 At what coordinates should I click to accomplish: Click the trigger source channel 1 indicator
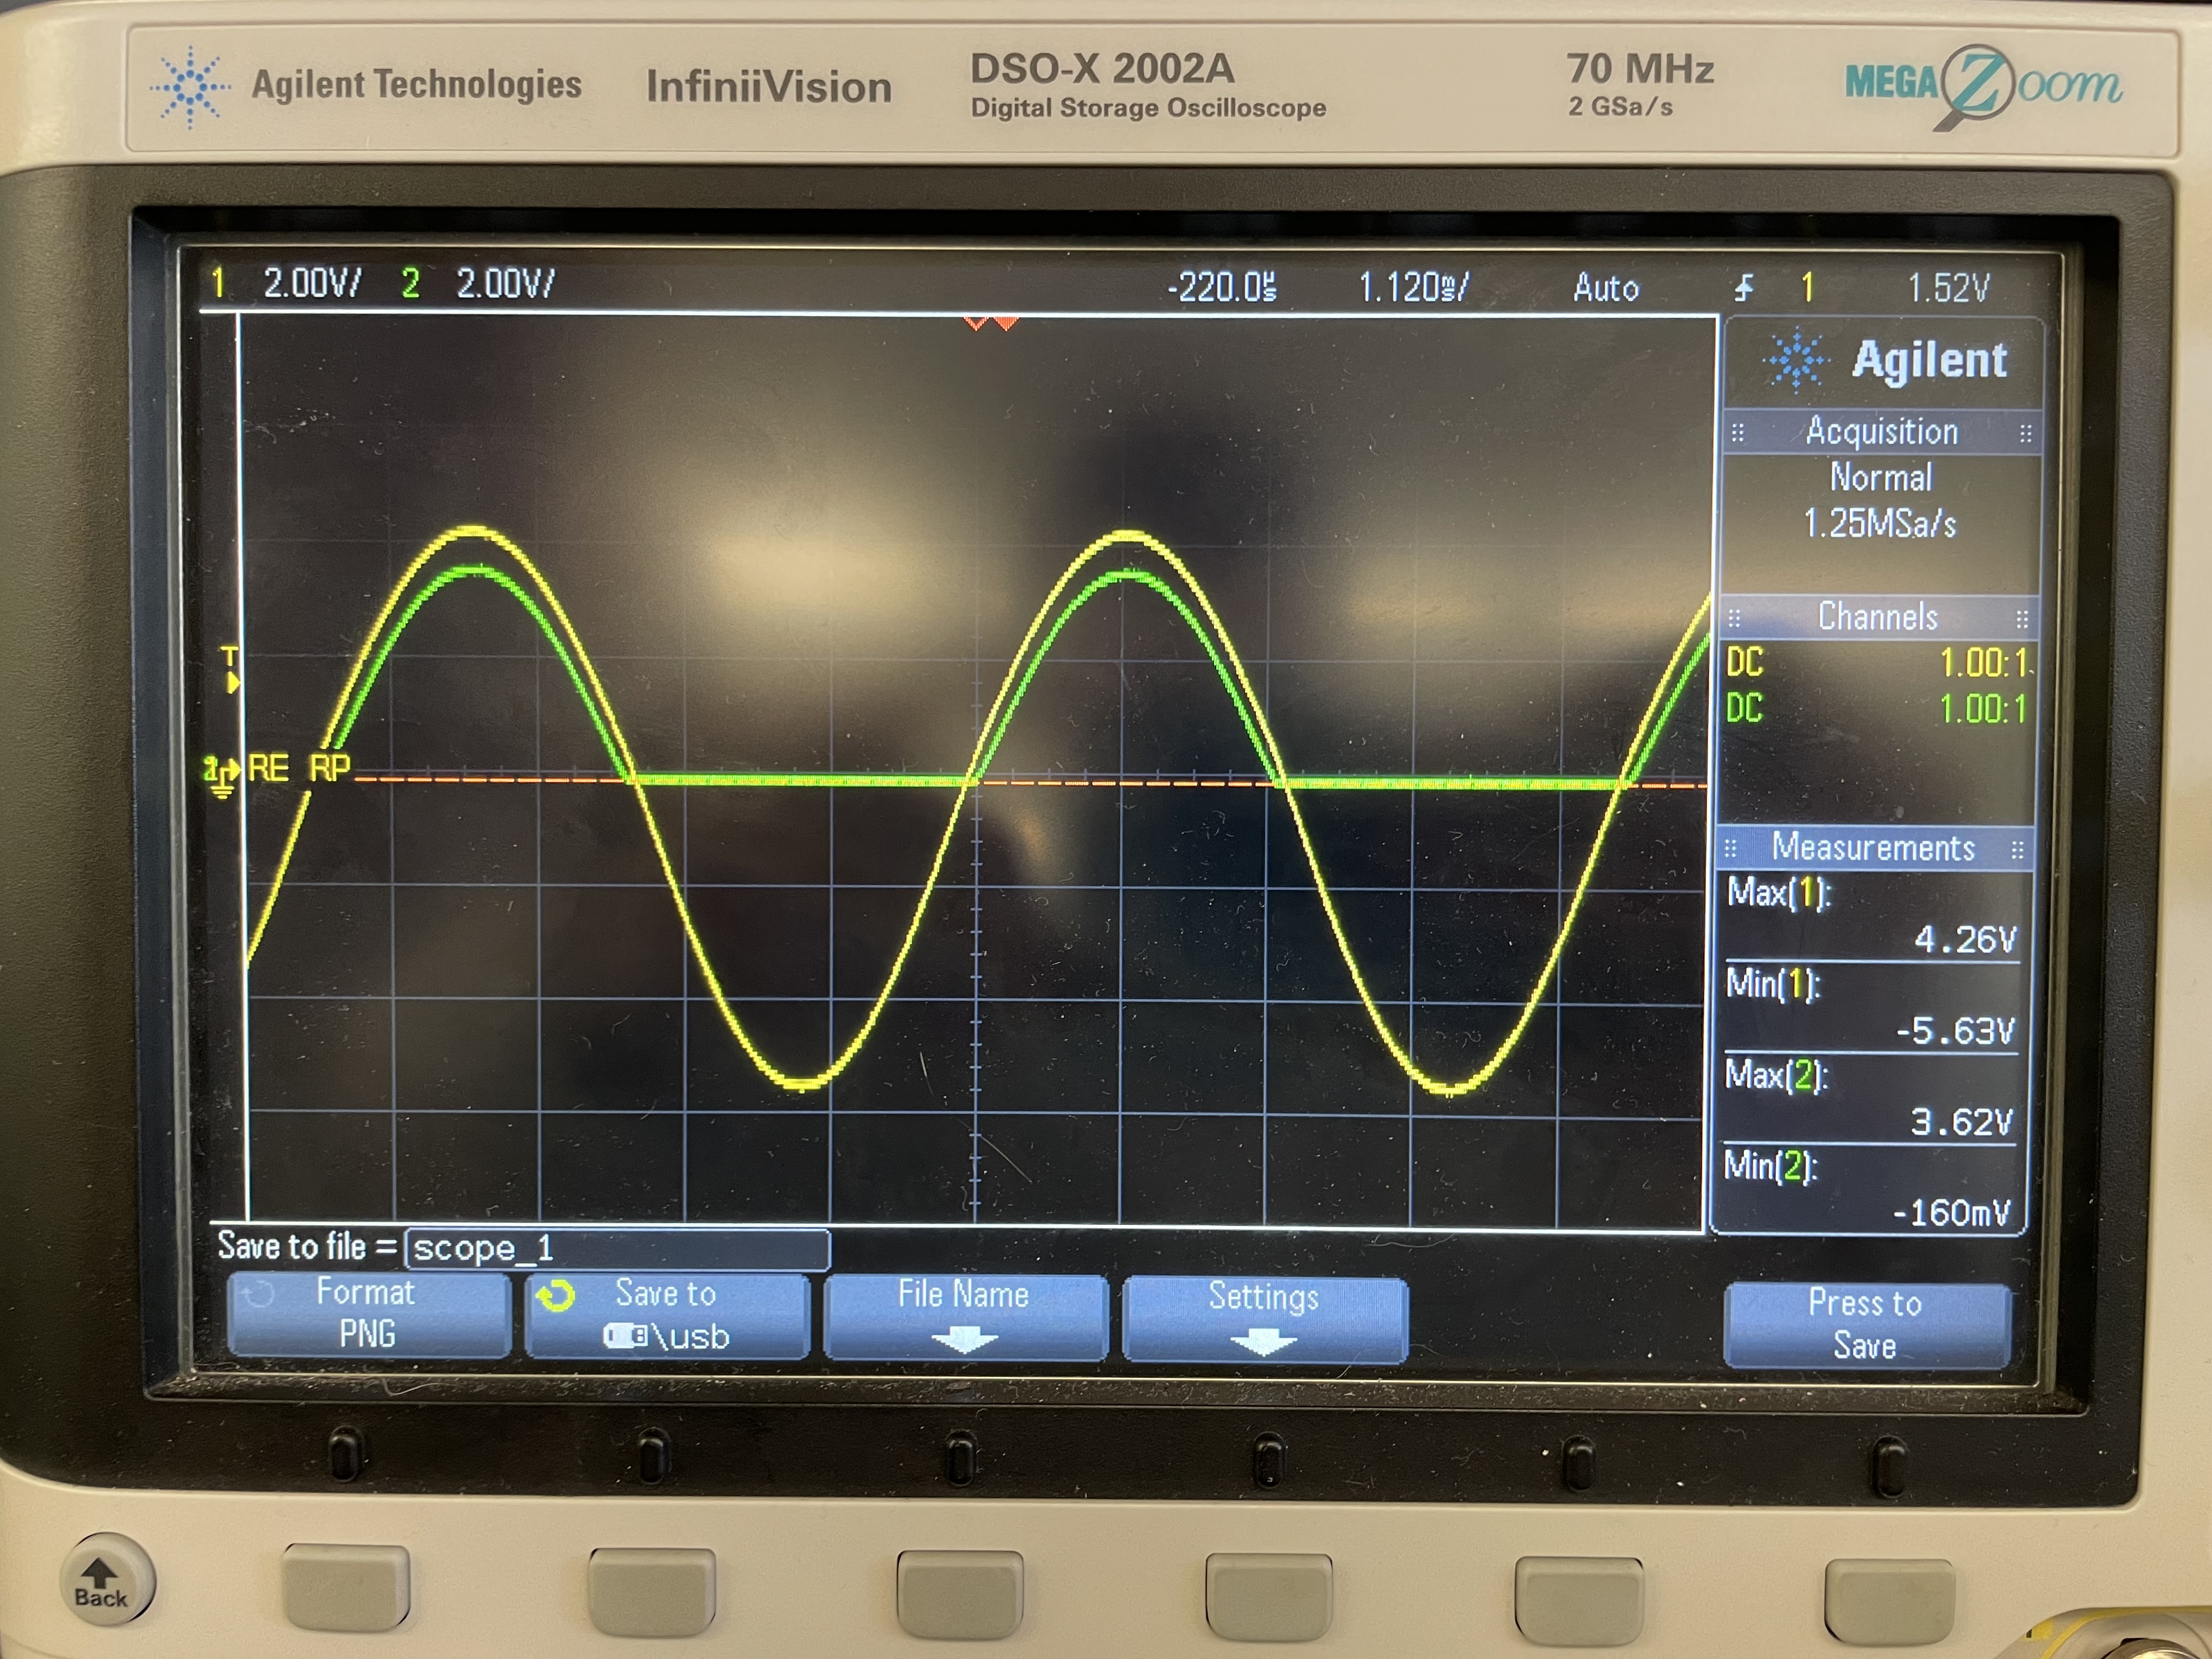pyautogui.click(x=1808, y=288)
